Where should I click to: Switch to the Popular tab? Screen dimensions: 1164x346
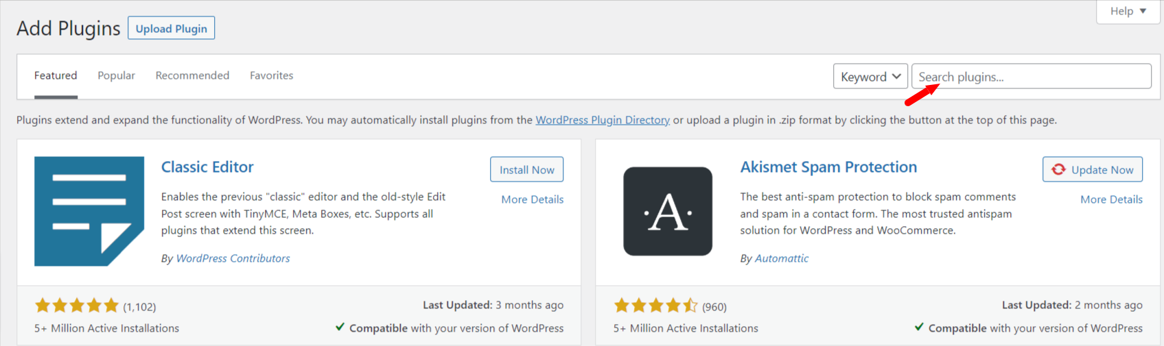click(x=116, y=75)
